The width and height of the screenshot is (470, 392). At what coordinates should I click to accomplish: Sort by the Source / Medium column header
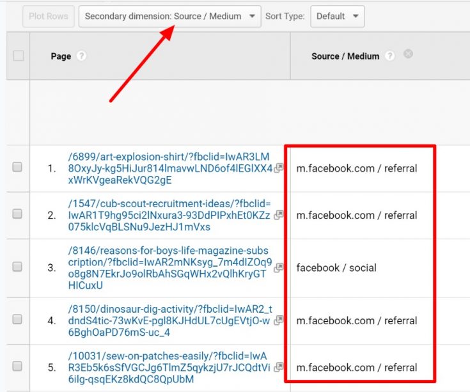[345, 56]
